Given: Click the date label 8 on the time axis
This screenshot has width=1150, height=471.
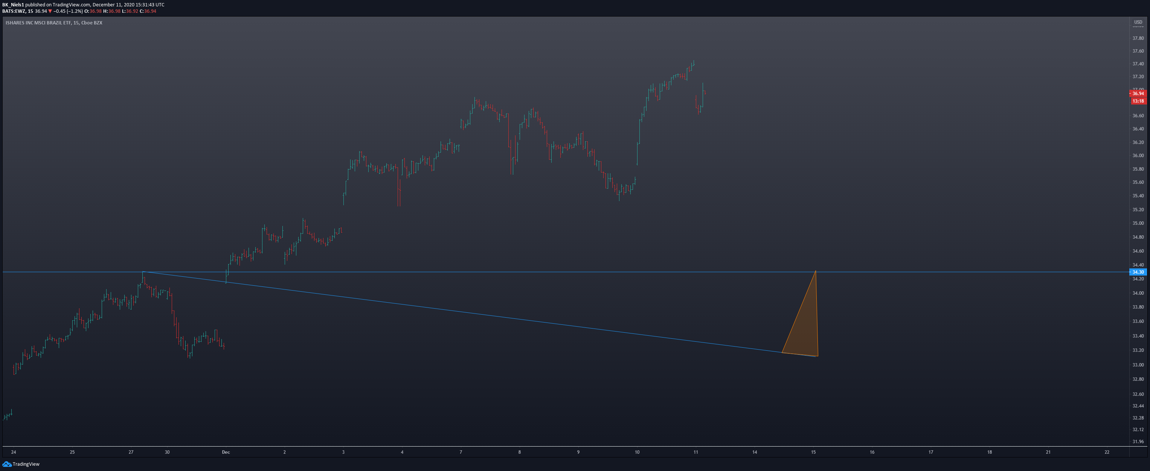Looking at the screenshot, I should (519, 452).
